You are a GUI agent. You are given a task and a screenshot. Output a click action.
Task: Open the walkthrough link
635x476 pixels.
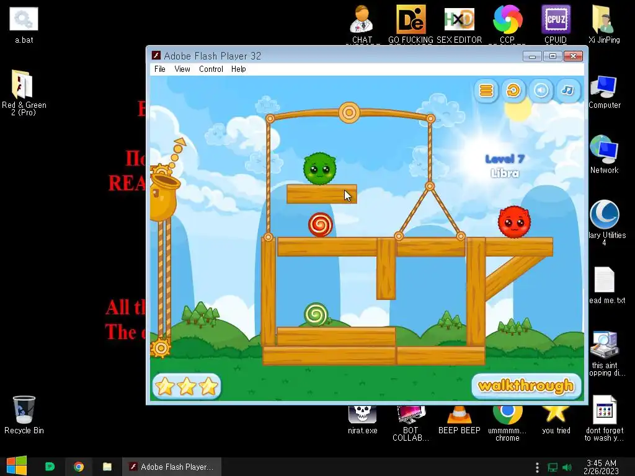(x=526, y=386)
